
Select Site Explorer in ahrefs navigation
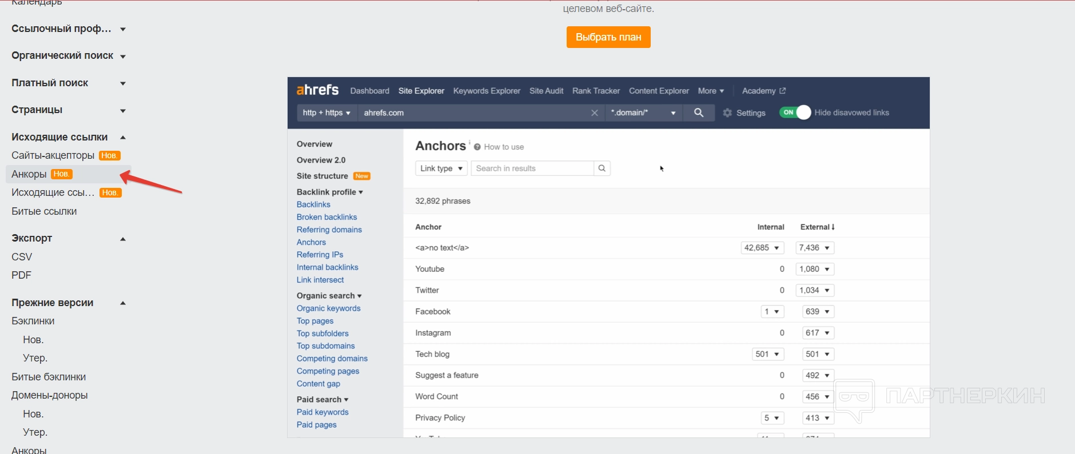point(421,91)
